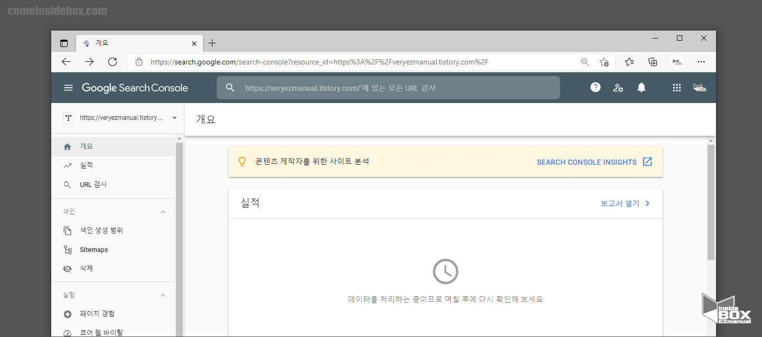The width and height of the screenshot is (762, 337).
Task: View site information lock icon
Action: 139,62
